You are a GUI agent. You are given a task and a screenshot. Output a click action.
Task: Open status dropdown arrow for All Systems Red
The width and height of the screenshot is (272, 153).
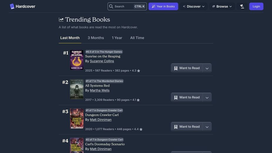pos(207,97)
